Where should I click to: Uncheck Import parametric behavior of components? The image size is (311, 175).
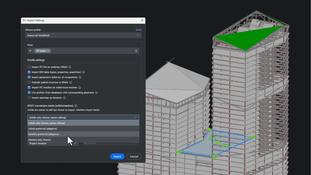(x=29, y=77)
